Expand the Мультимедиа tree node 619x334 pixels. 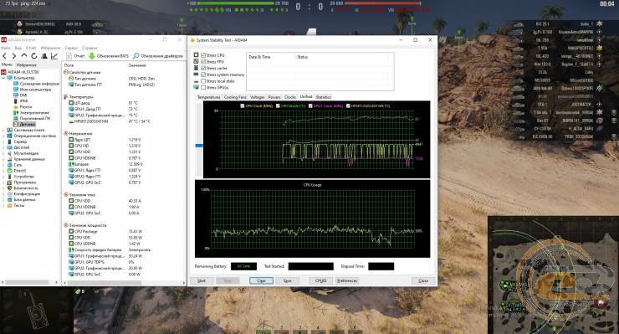(x=3, y=153)
